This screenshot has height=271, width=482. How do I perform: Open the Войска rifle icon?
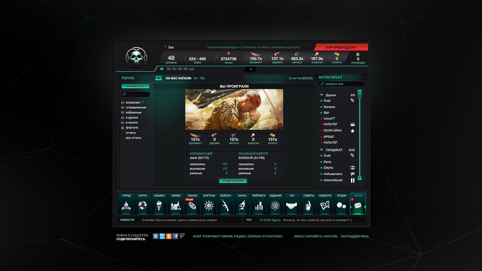click(x=225, y=206)
